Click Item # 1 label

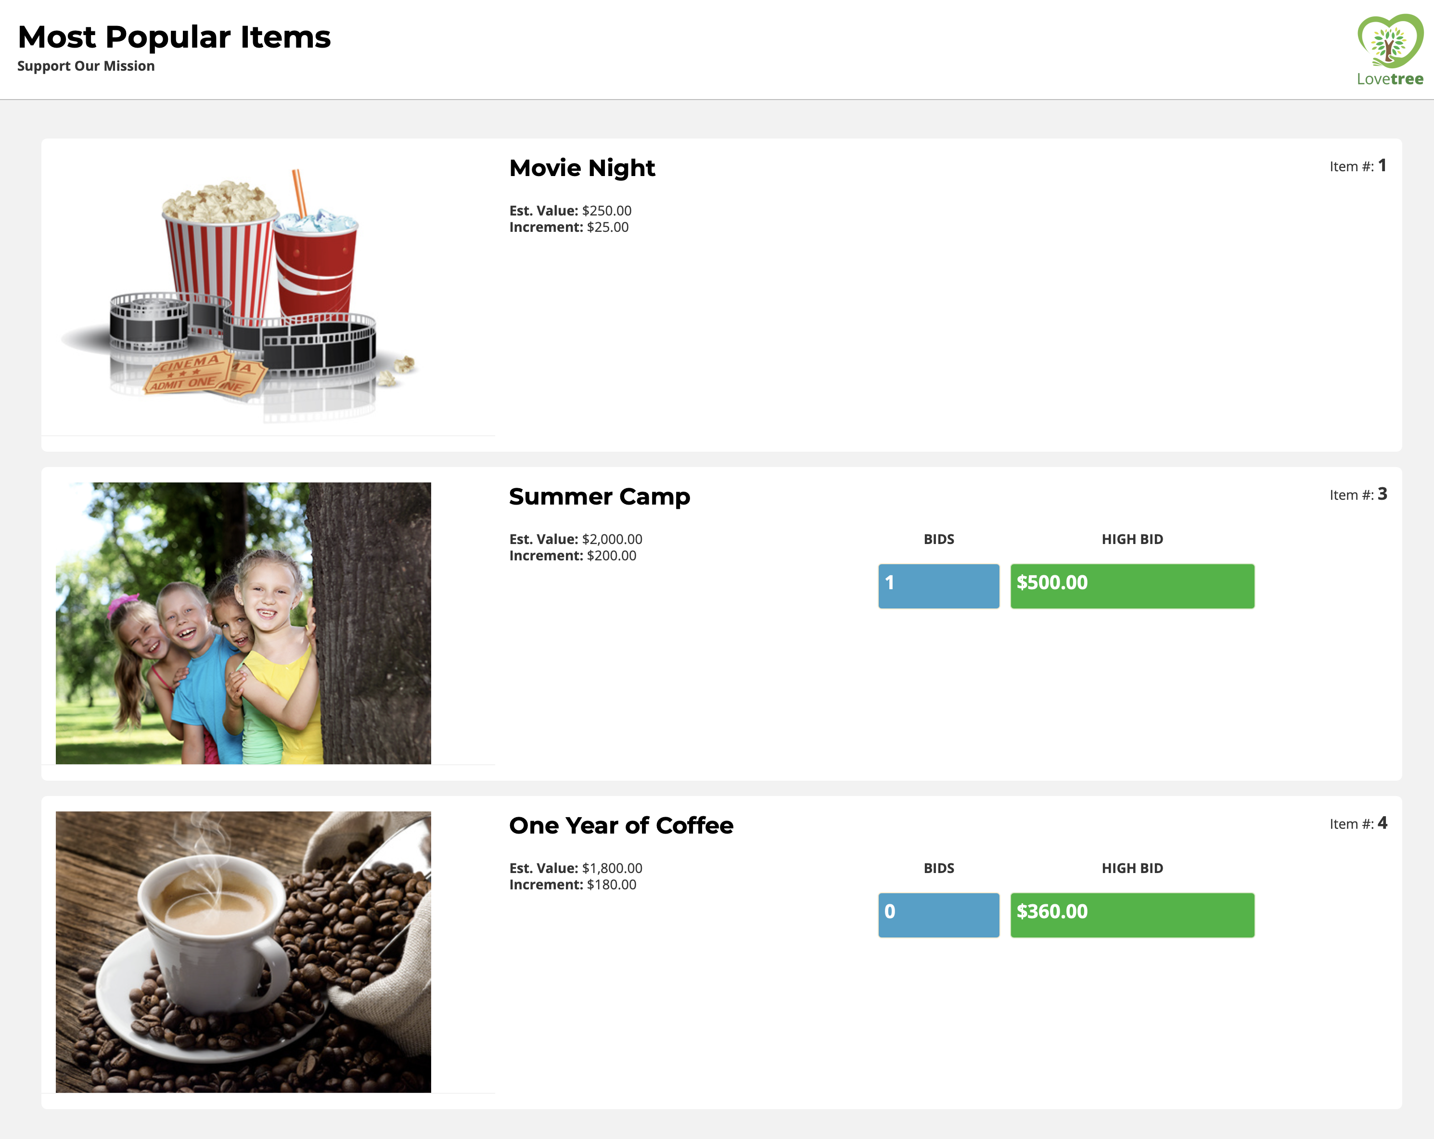(x=1357, y=166)
